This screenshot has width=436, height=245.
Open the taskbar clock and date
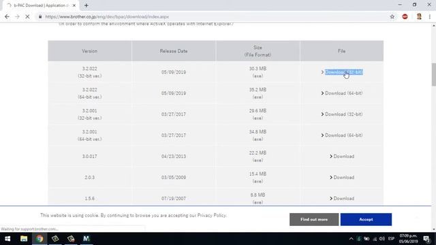coord(408,239)
